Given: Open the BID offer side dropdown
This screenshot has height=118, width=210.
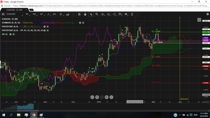Looking at the screenshot, I should click(34, 14).
